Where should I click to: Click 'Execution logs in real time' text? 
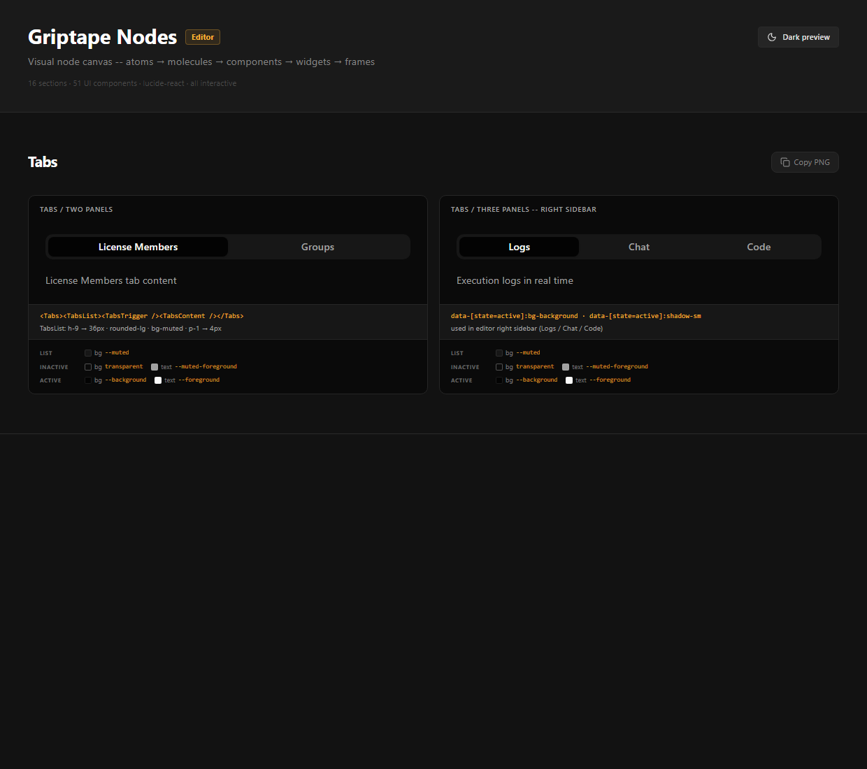pyautogui.click(x=515, y=280)
